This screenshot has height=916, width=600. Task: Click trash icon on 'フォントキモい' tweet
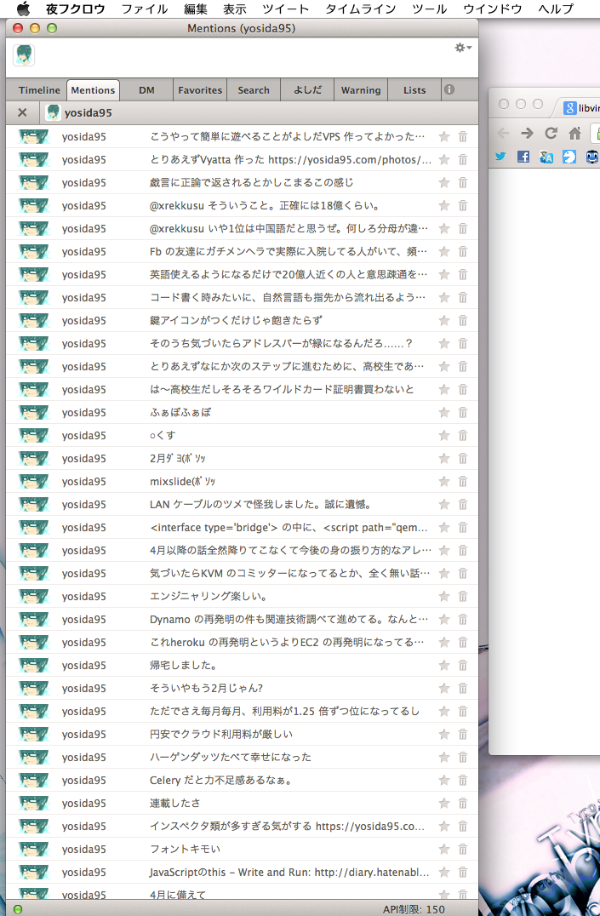[x=463, y=849]
